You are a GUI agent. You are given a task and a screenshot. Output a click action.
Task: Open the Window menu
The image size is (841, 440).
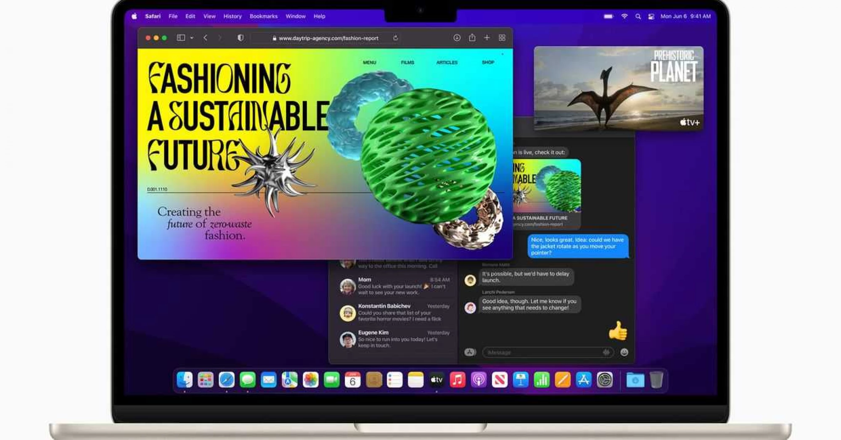[x=296, y=16]
